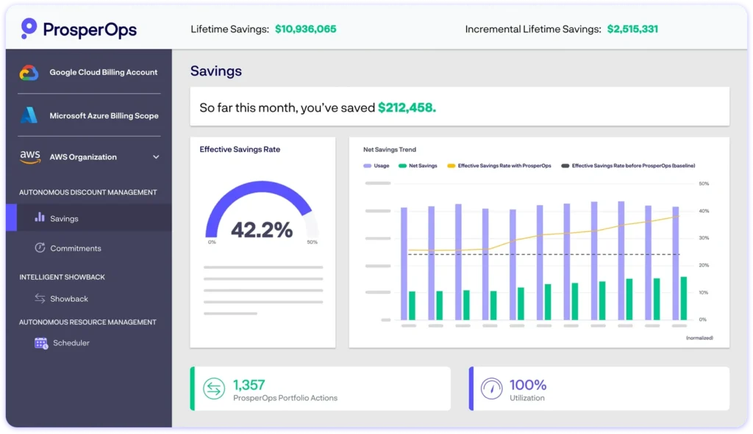Open Microsoft Azure Billing Scope

[89, 115]
